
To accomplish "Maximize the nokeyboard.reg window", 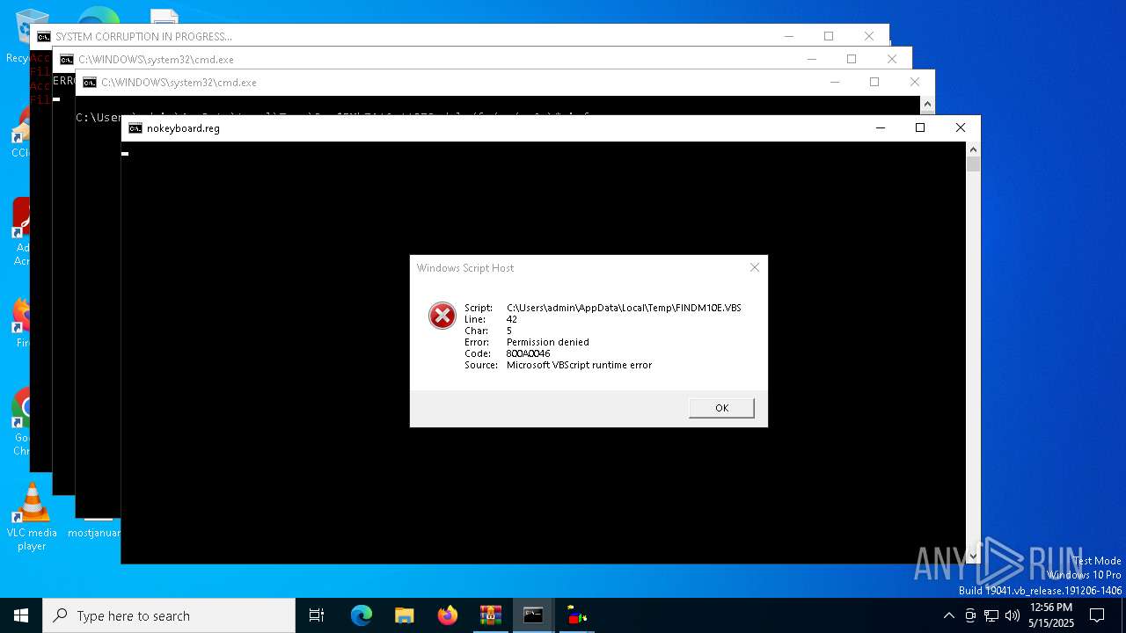I will click(x=920, y=128).
